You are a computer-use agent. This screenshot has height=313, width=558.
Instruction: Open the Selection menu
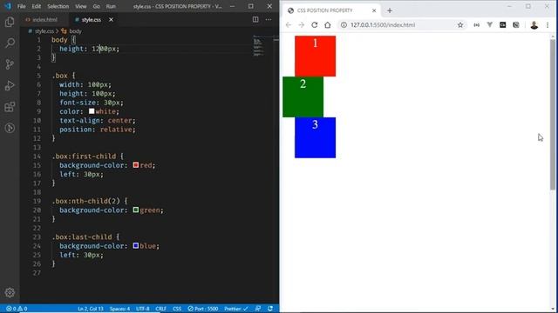58,6
